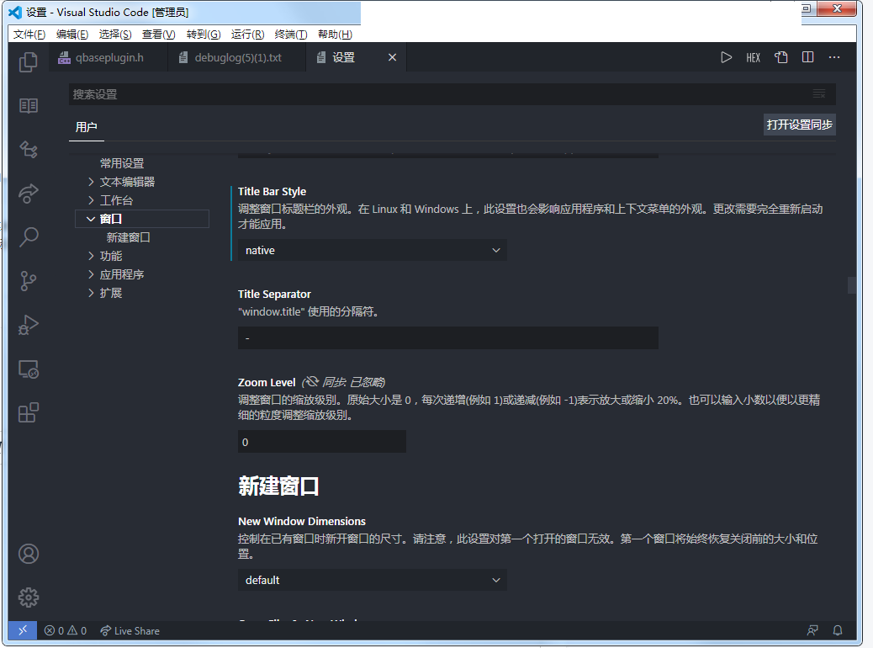Close the 设置 settings tab
This screenshot has height=648, width=873.
pyautogui.click(x=393, y=57)
